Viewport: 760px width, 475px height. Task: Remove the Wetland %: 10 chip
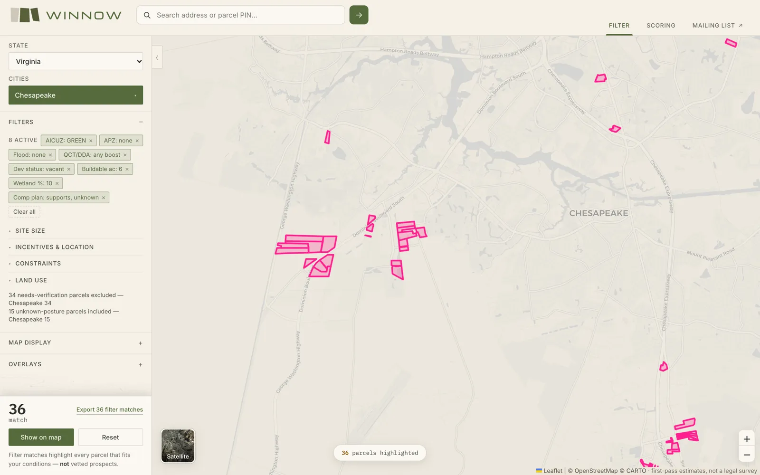[57, 183]
